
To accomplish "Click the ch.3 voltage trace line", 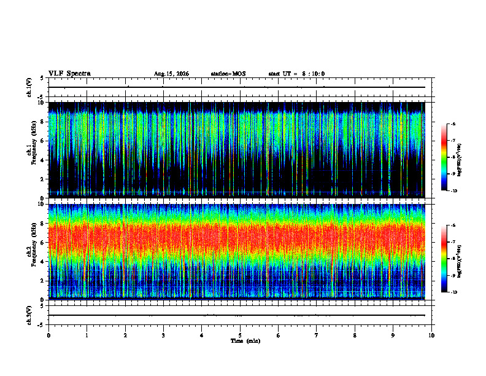I will tap(236, 315).
